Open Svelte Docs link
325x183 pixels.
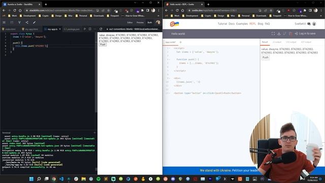point(232,24)
